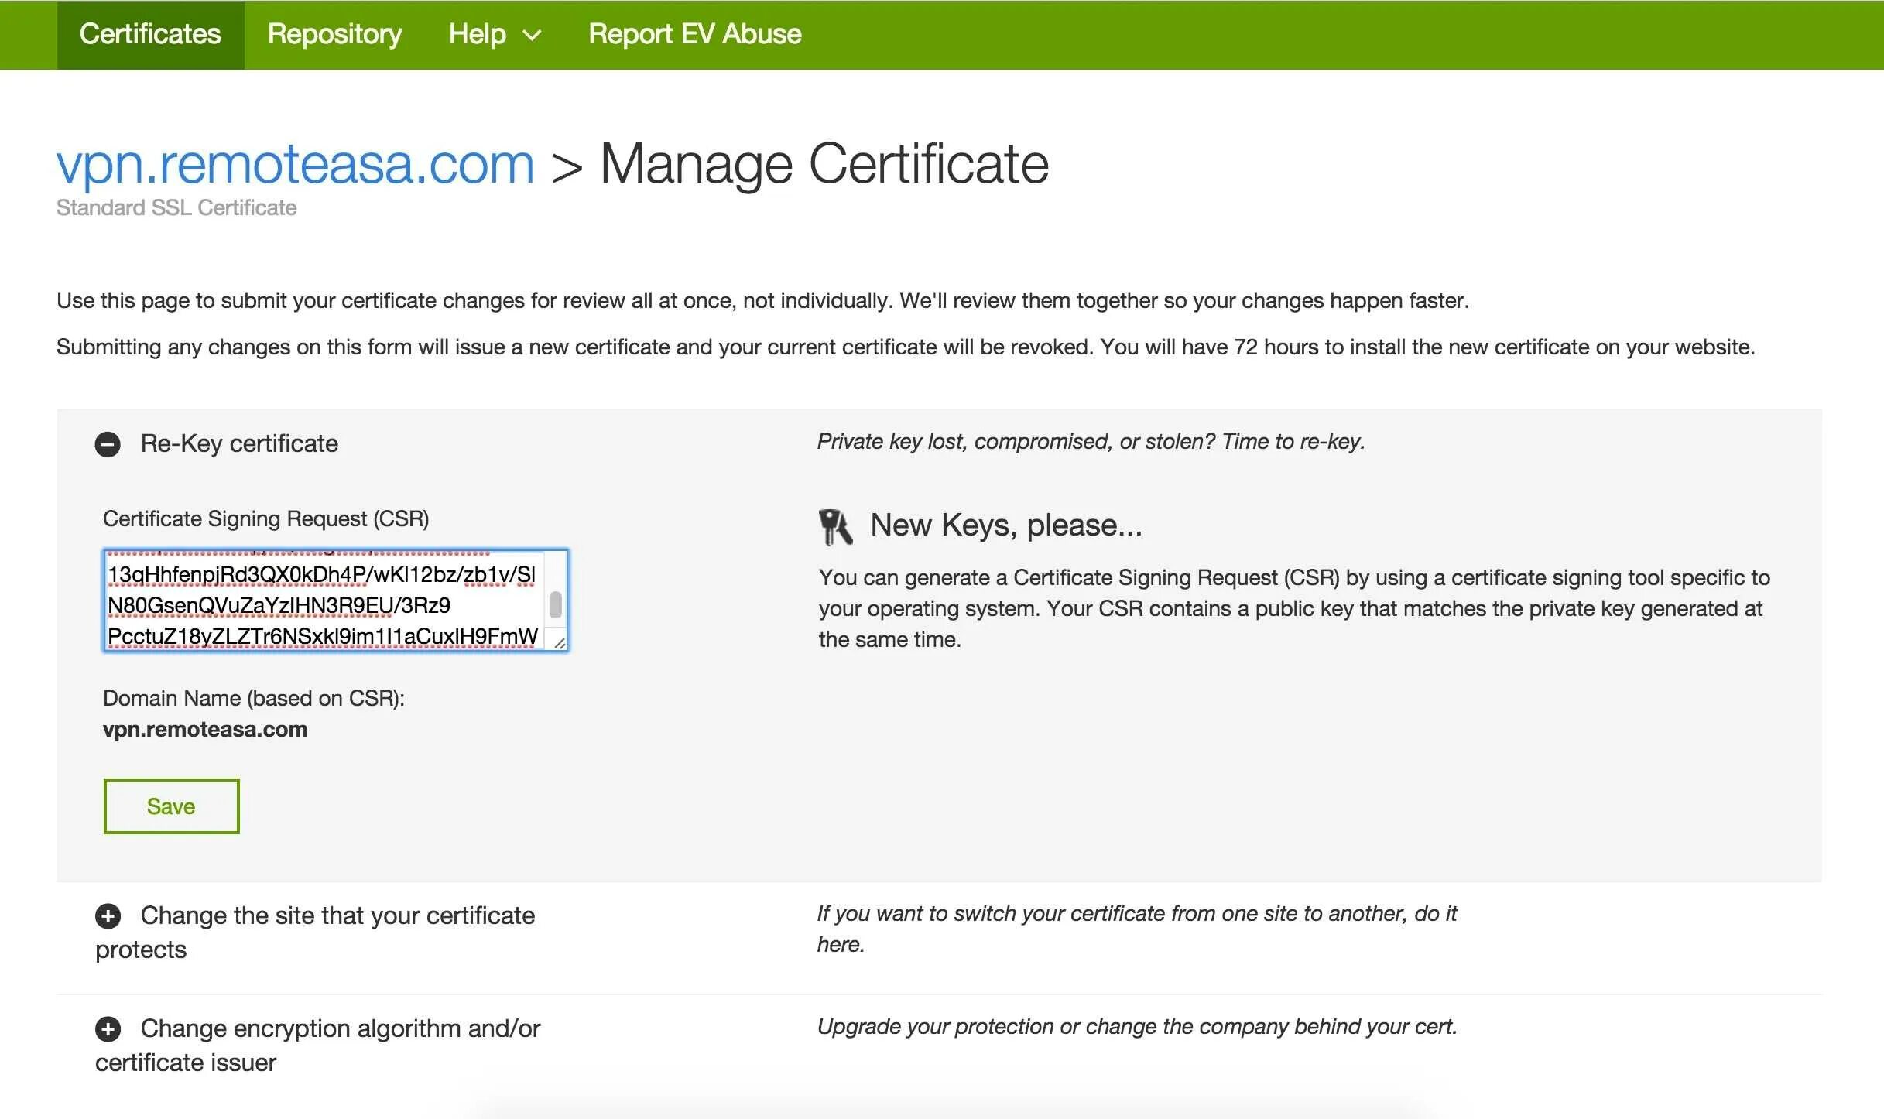Open the Repository menu item

334,35
